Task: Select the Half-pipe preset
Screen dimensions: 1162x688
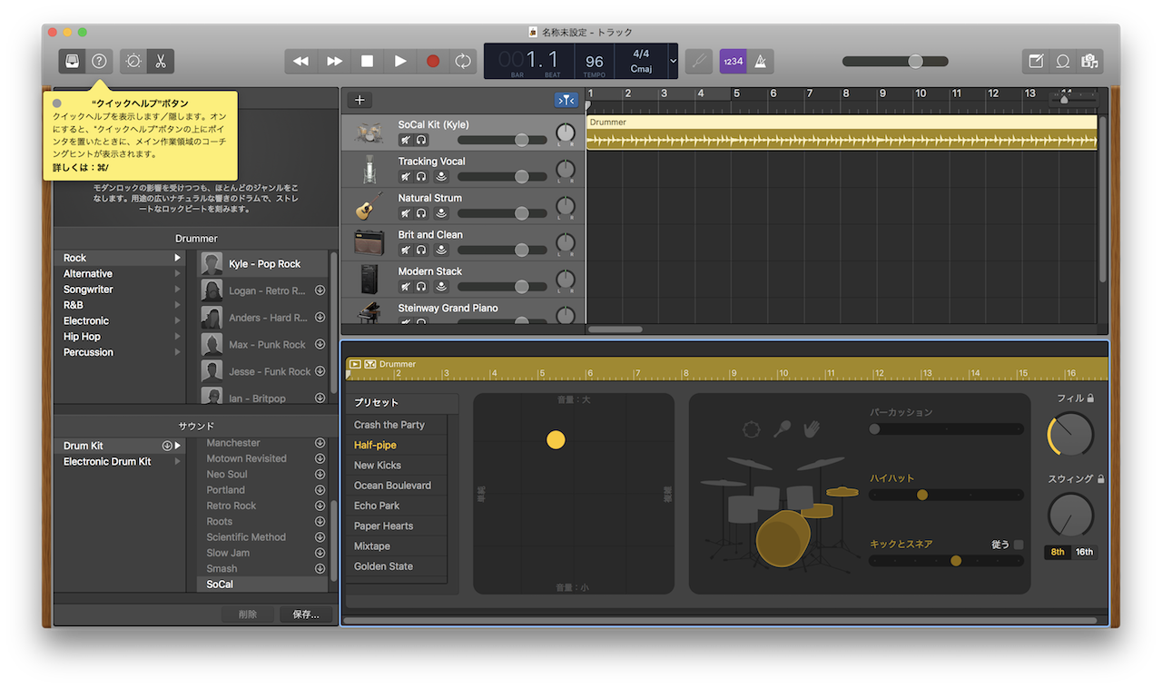Action: [x=396, y=445]
